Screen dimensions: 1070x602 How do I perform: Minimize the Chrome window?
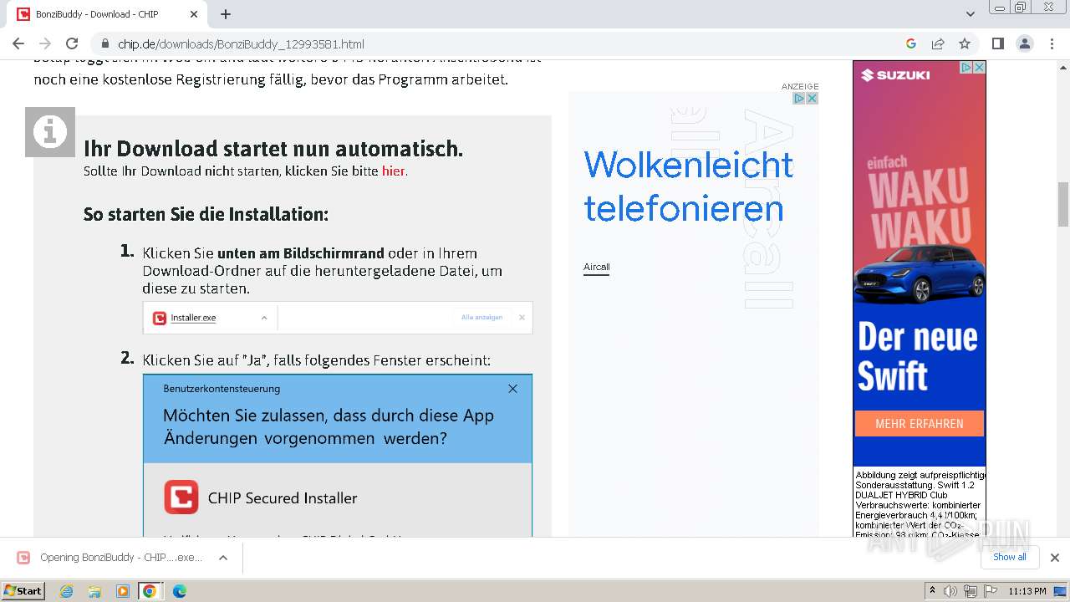1000,7
